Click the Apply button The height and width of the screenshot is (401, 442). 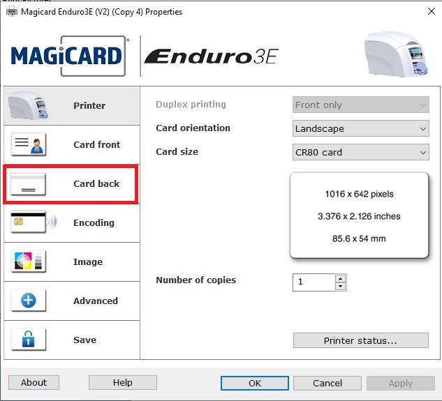click(401, 383)
